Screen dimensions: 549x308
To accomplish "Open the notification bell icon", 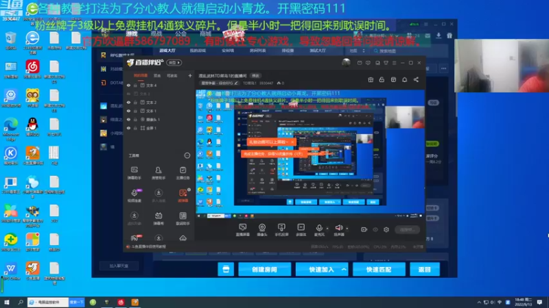I will point(404,79).
